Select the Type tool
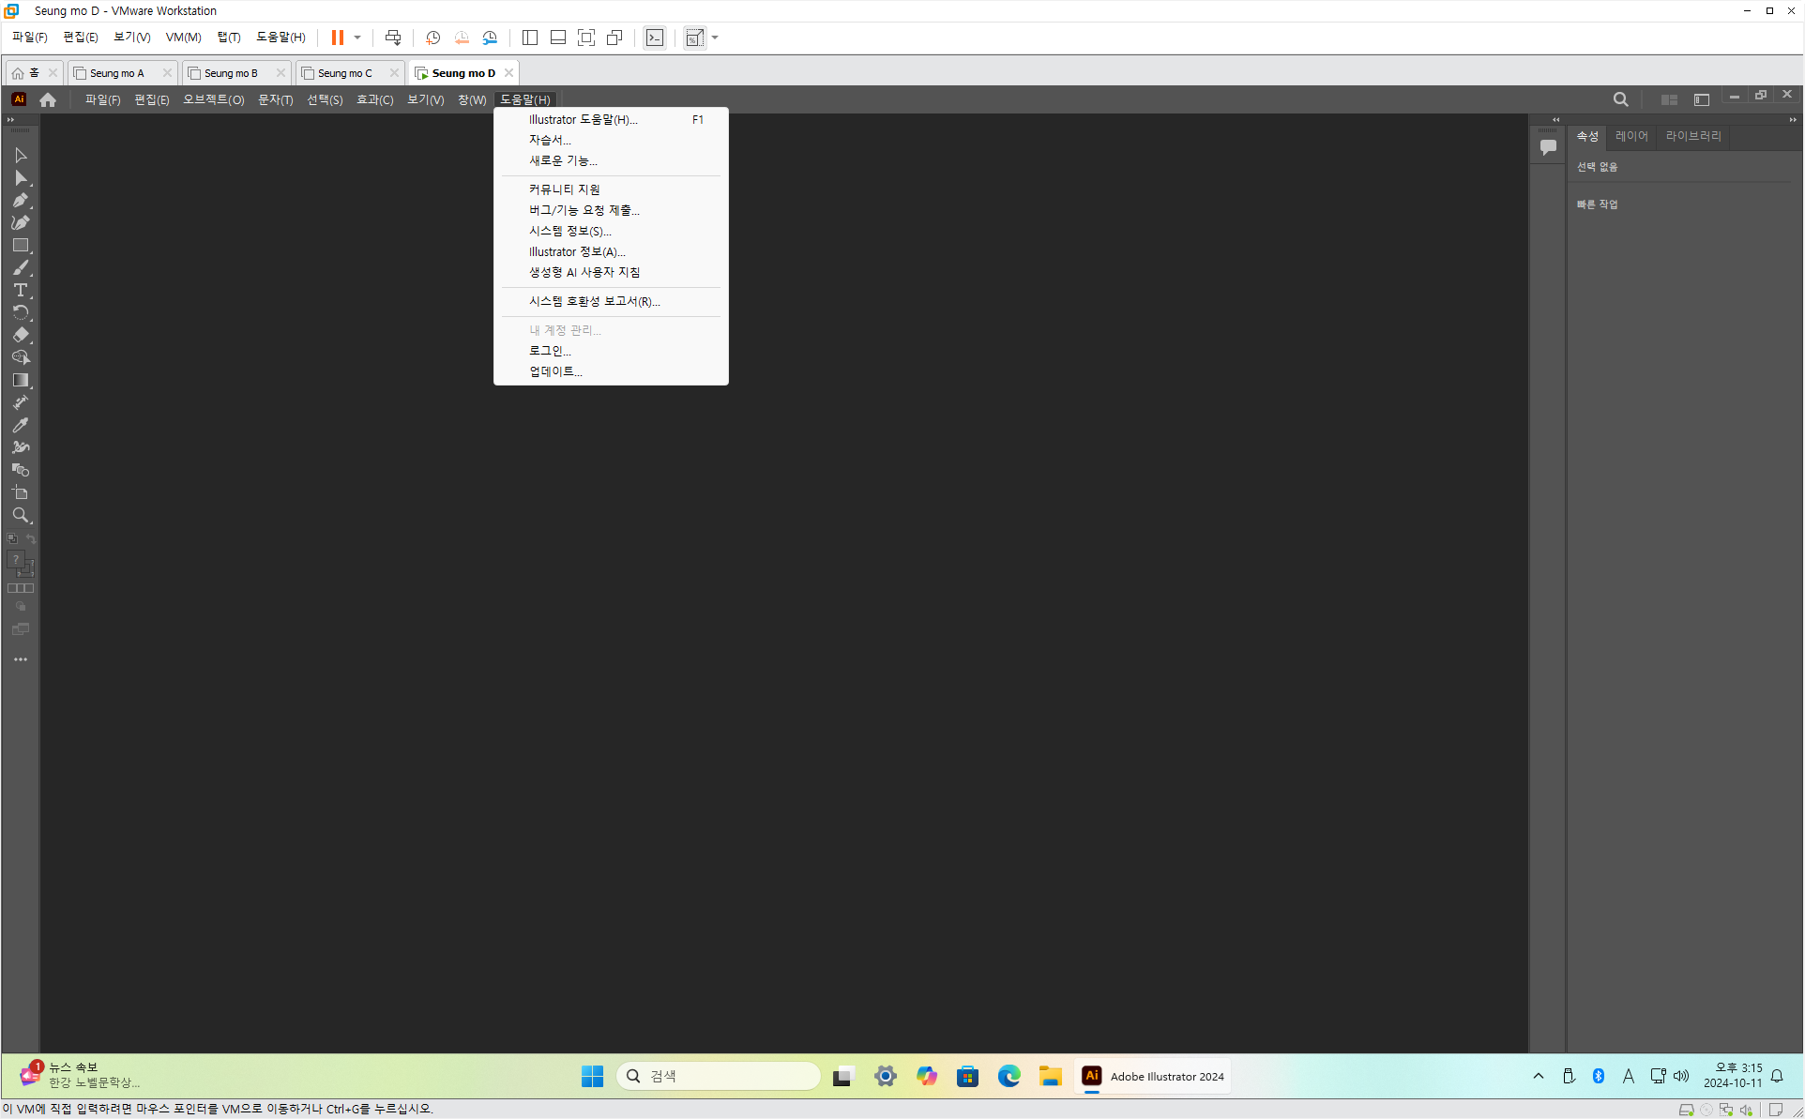Screen dimensions: 1805x1119 tap(21, 291)
